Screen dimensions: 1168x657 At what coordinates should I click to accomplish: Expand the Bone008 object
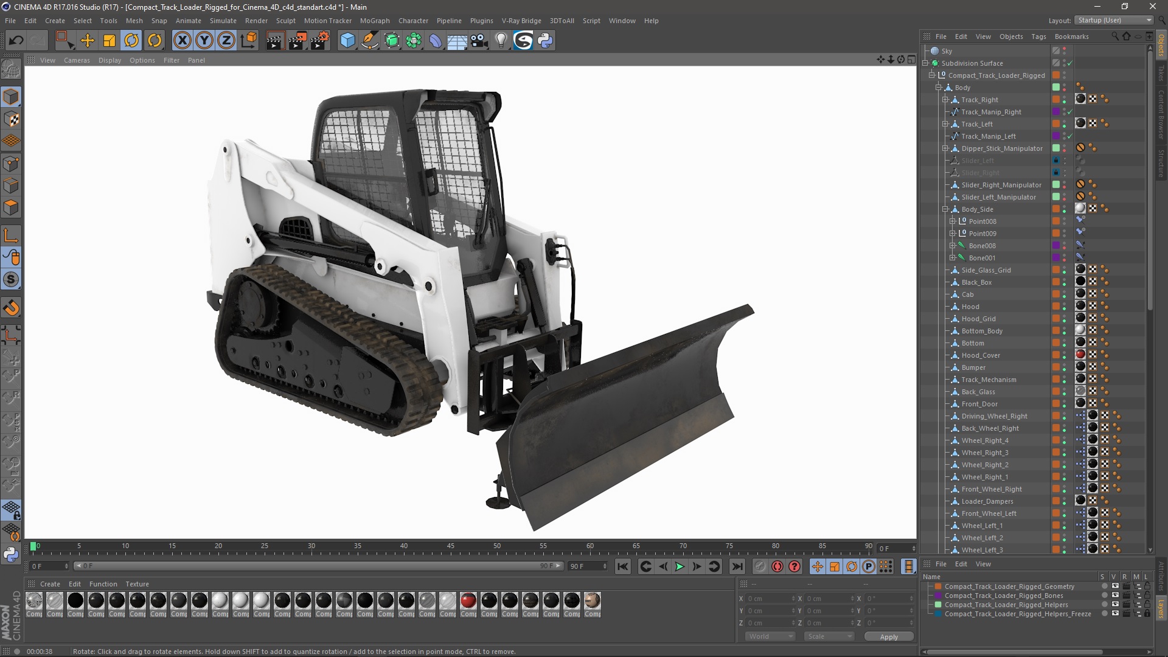pyautogui.click(x=953, y=246)
